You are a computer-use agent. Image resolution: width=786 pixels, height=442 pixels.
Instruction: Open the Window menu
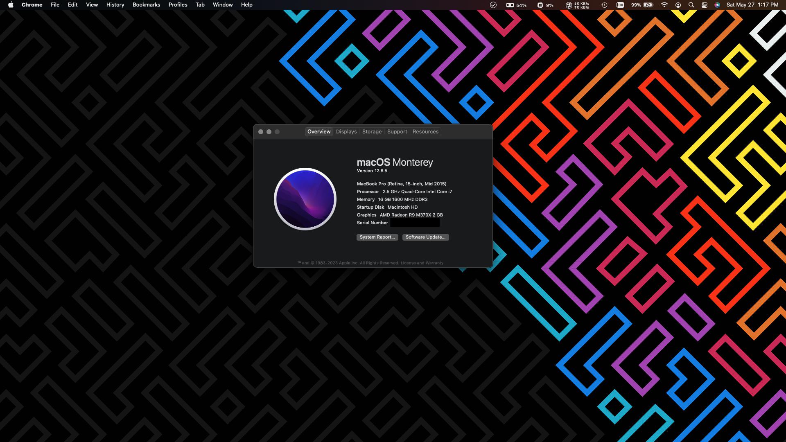pos(223,5)
